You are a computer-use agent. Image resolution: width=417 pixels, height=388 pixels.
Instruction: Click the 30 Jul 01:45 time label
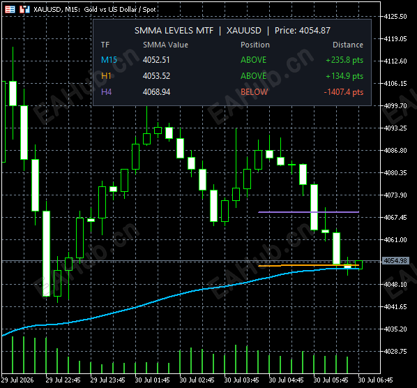click(153, 380)
